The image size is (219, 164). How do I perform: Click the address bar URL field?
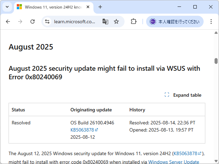click(x=74, y=22)
